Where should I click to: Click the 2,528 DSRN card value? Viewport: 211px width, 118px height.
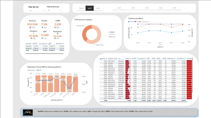(x=58, y=24)
